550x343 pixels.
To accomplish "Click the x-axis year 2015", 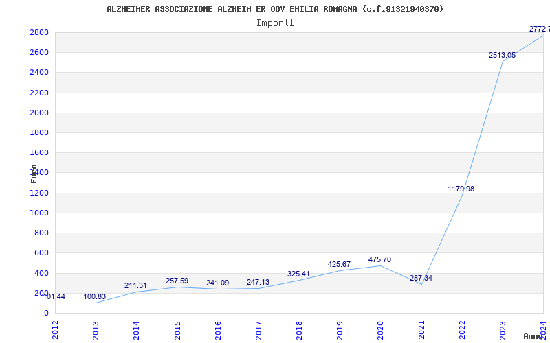I will [177, 330].
